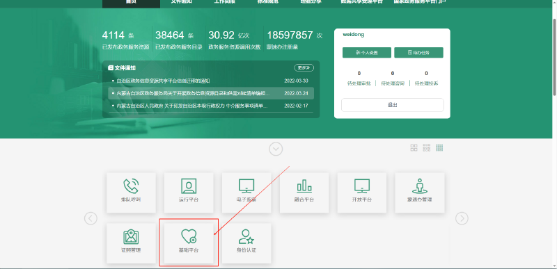The image size is (557, 269).
Task: Select the 工作简报 navigation tab
Action: pos(224,2)
